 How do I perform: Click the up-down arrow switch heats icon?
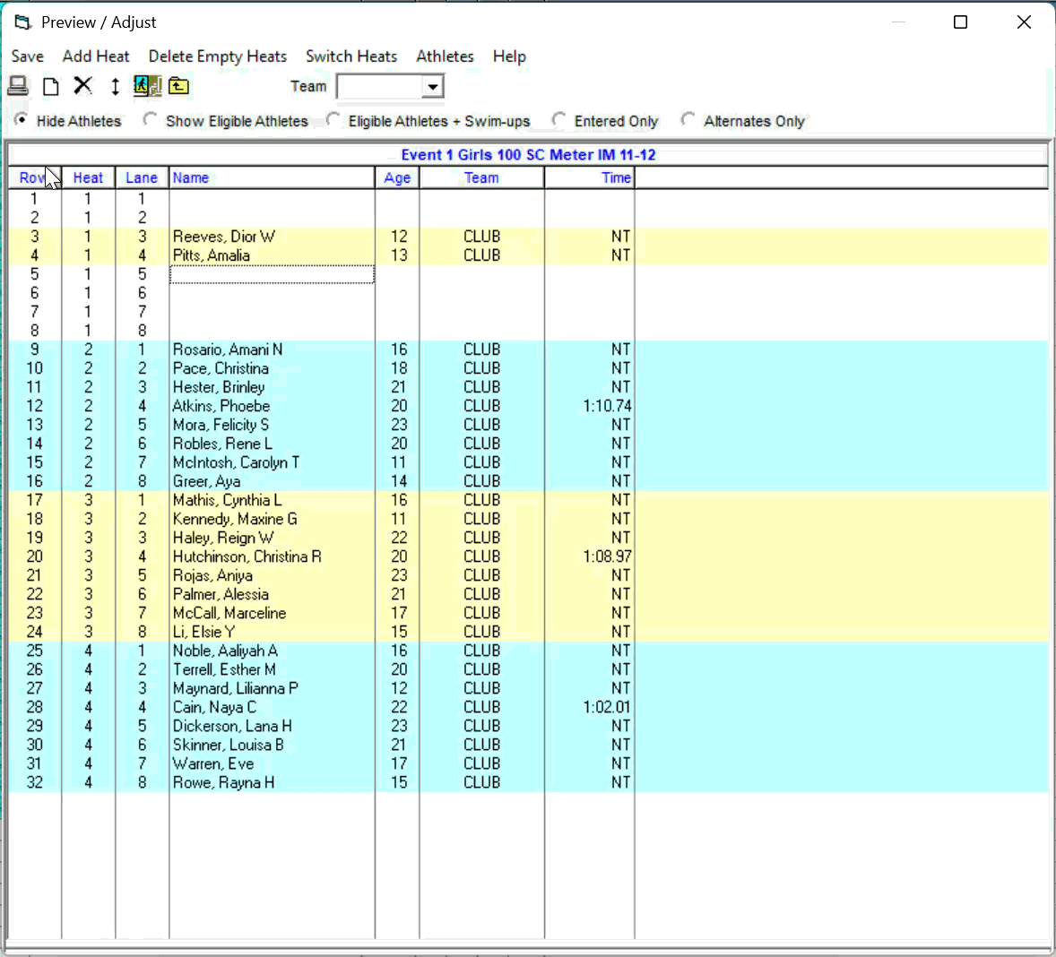[x=115, y=86]
